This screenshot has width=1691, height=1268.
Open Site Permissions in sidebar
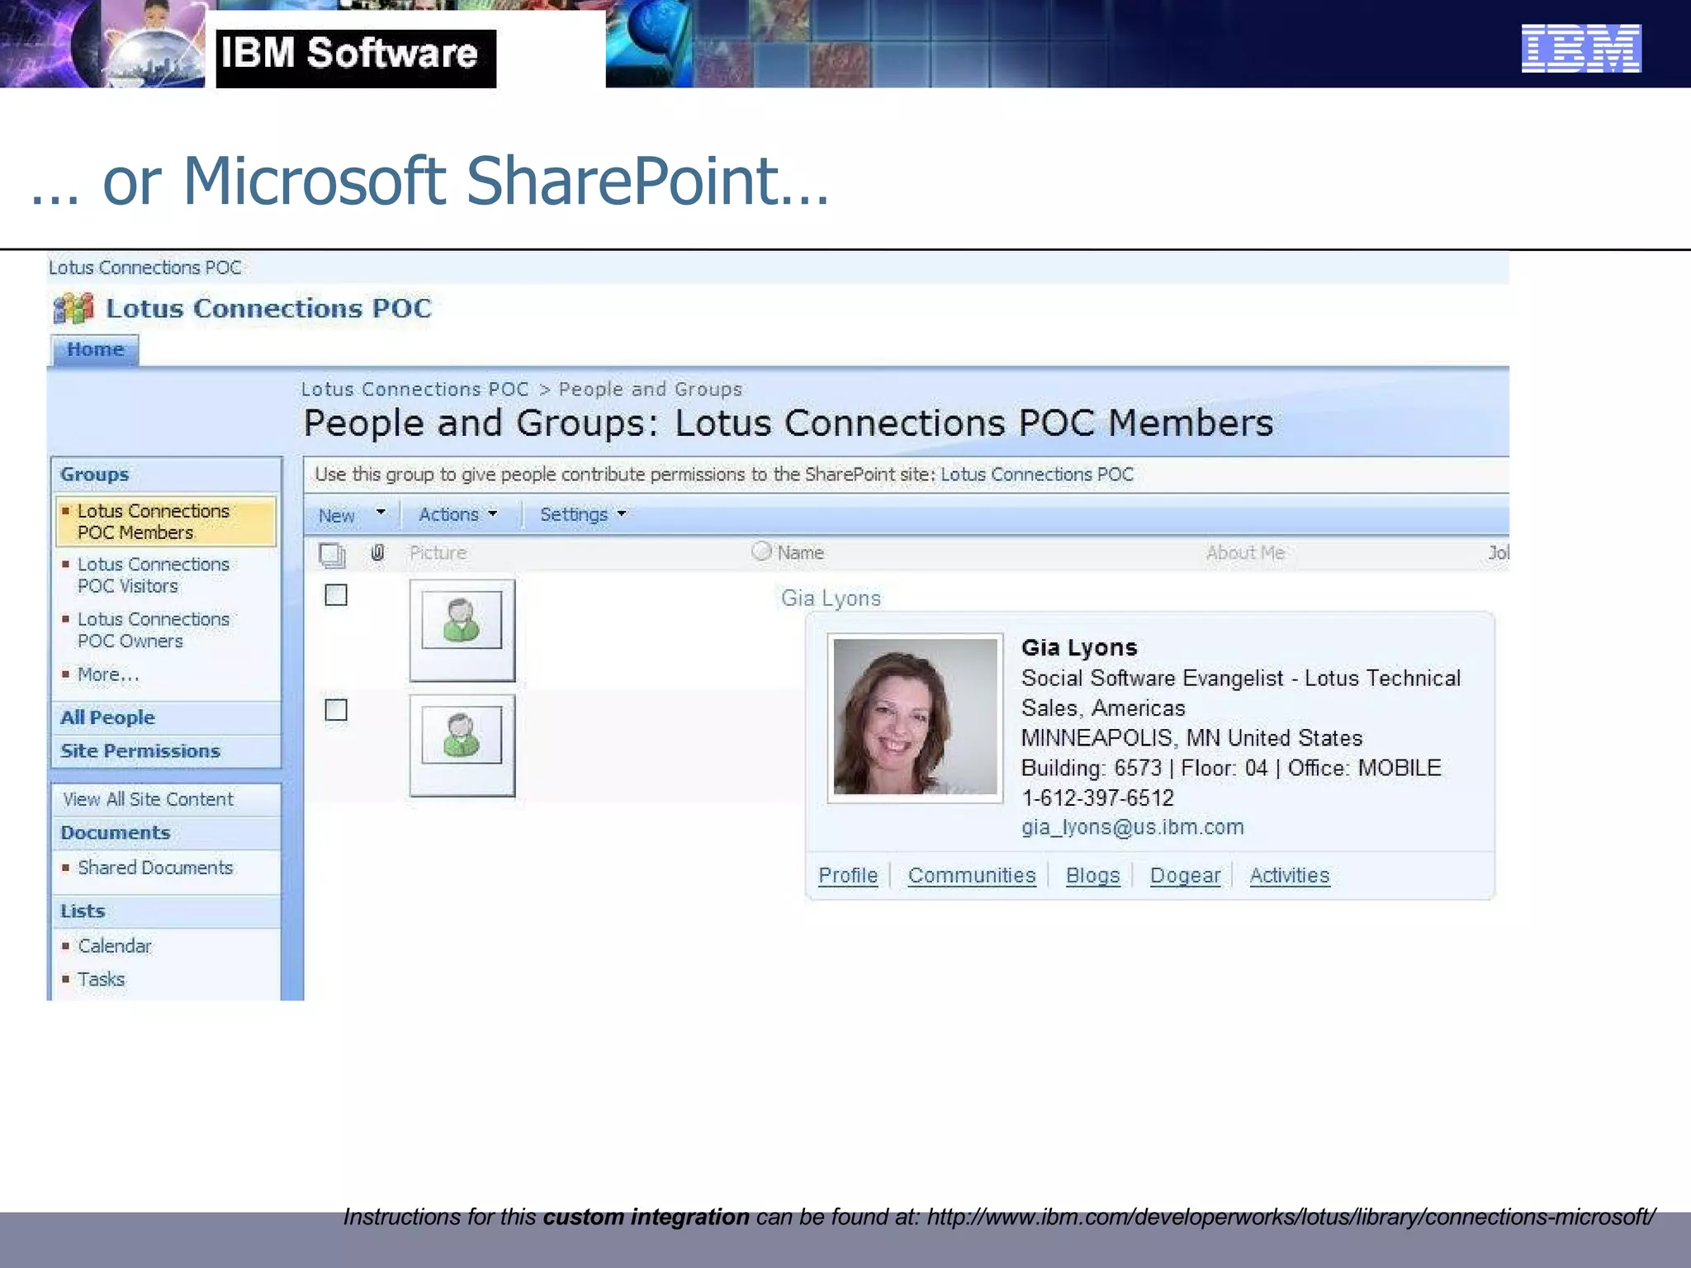[x=140, y=751]
